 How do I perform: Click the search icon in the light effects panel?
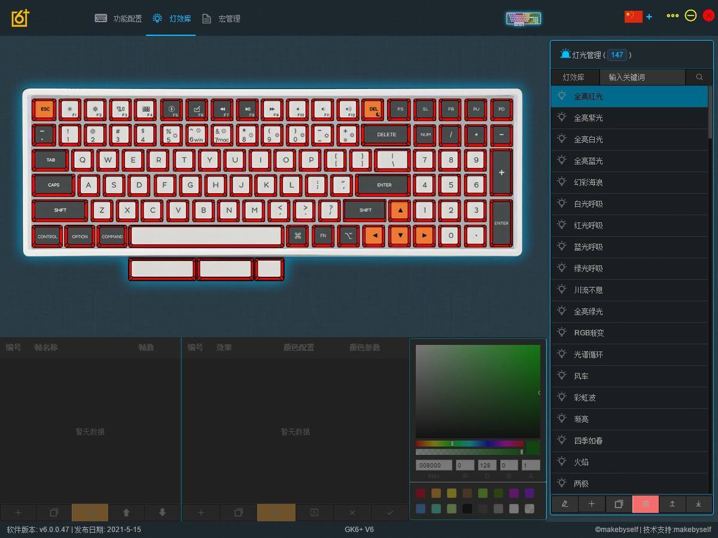click(x=699, y=77)
